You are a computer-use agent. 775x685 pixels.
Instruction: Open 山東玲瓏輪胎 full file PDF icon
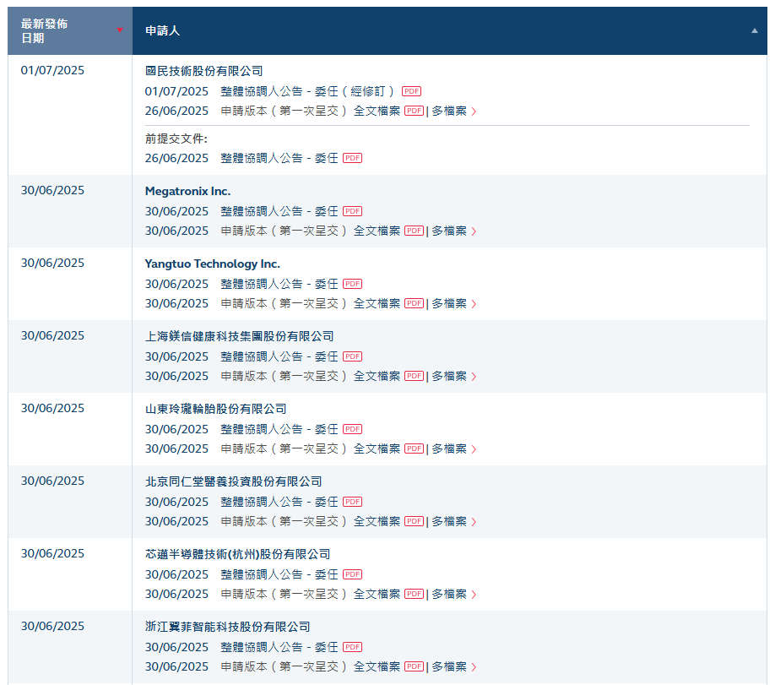(x=414, y=449)
